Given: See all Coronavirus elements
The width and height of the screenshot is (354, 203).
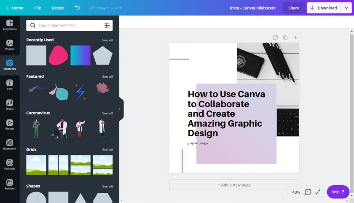Looking at the screenshot, I should click(107, 113).
